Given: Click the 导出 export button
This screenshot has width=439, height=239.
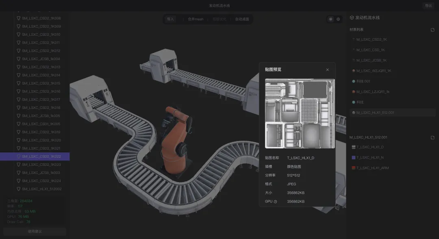Looking at the screenshot, I should [x=428, y=6].
